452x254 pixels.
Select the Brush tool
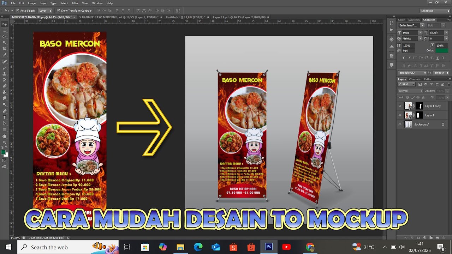[5, 67]
